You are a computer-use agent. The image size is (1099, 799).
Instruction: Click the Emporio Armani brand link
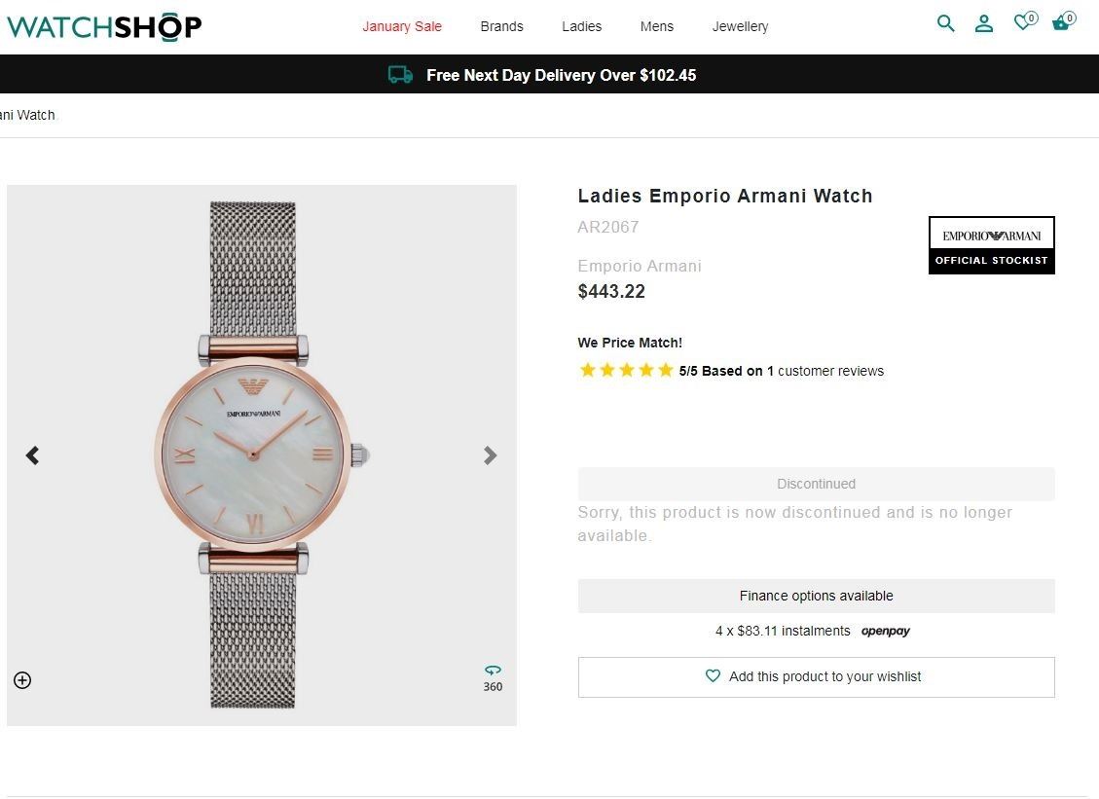[x=639, y=266]
